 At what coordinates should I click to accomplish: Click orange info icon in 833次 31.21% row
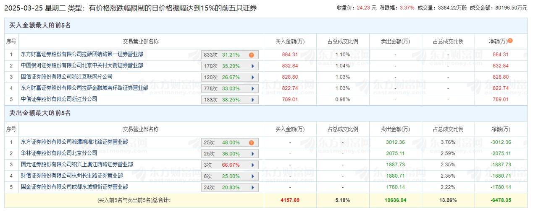click(251, 55)
